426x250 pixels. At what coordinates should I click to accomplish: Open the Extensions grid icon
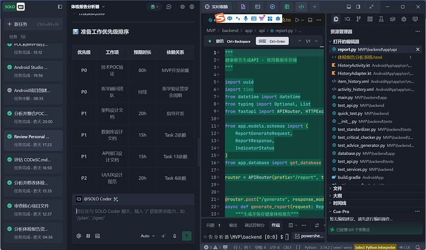coord(370,19)
